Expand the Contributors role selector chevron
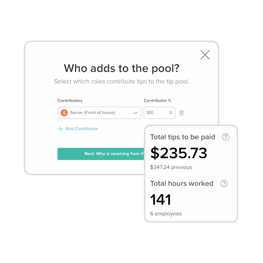Screen dimensions: 263x263 [x=135, y=113]
